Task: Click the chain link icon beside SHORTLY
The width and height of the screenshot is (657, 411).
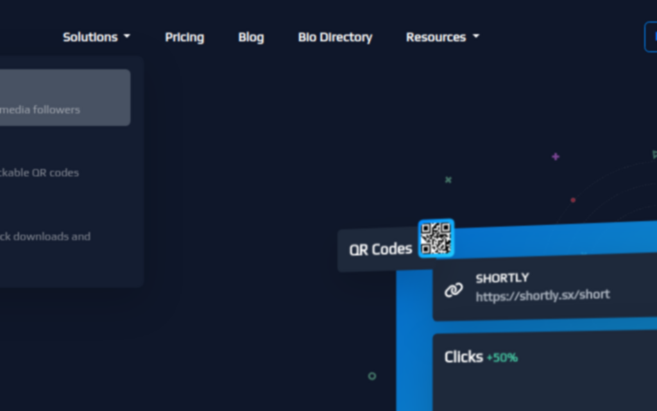Action: coord(454,290)
